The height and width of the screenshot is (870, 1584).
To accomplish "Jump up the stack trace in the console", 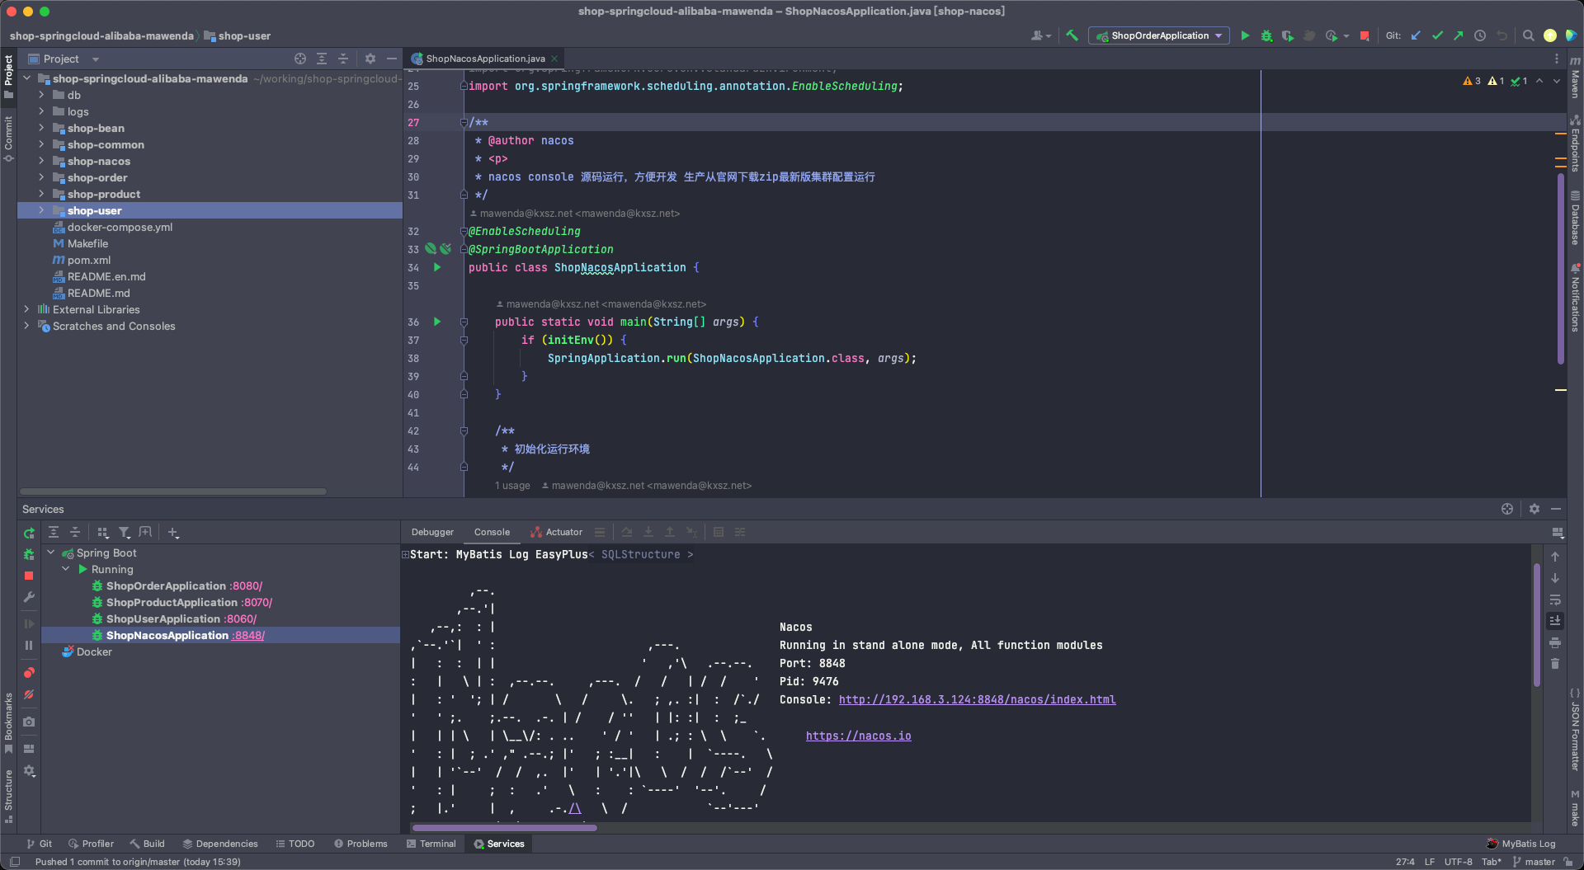I will (x=1555, y=557).
